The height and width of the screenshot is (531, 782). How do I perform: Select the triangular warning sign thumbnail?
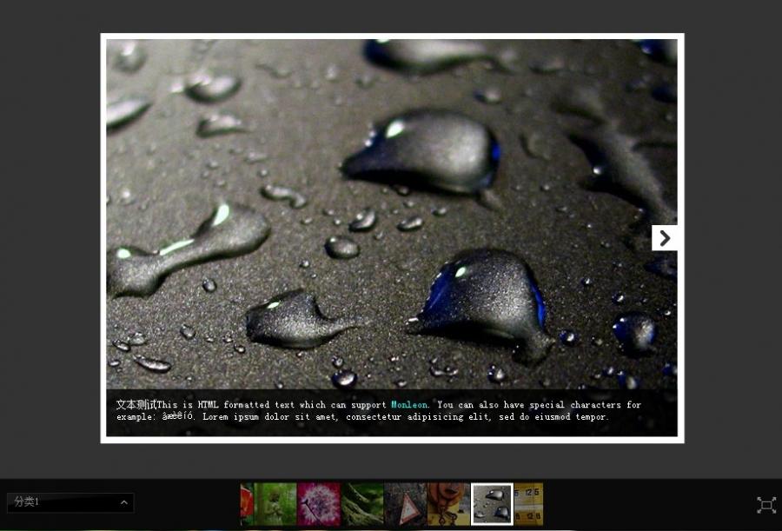[x=406, y=504]
